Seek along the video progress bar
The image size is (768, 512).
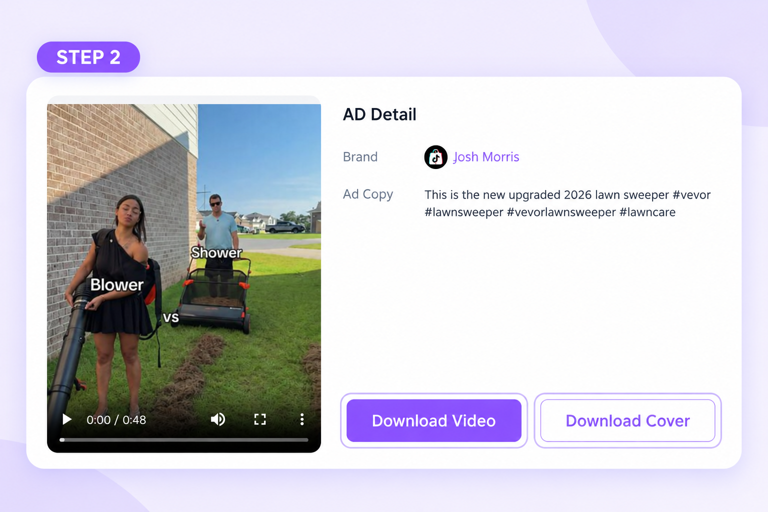coord(184,440)
